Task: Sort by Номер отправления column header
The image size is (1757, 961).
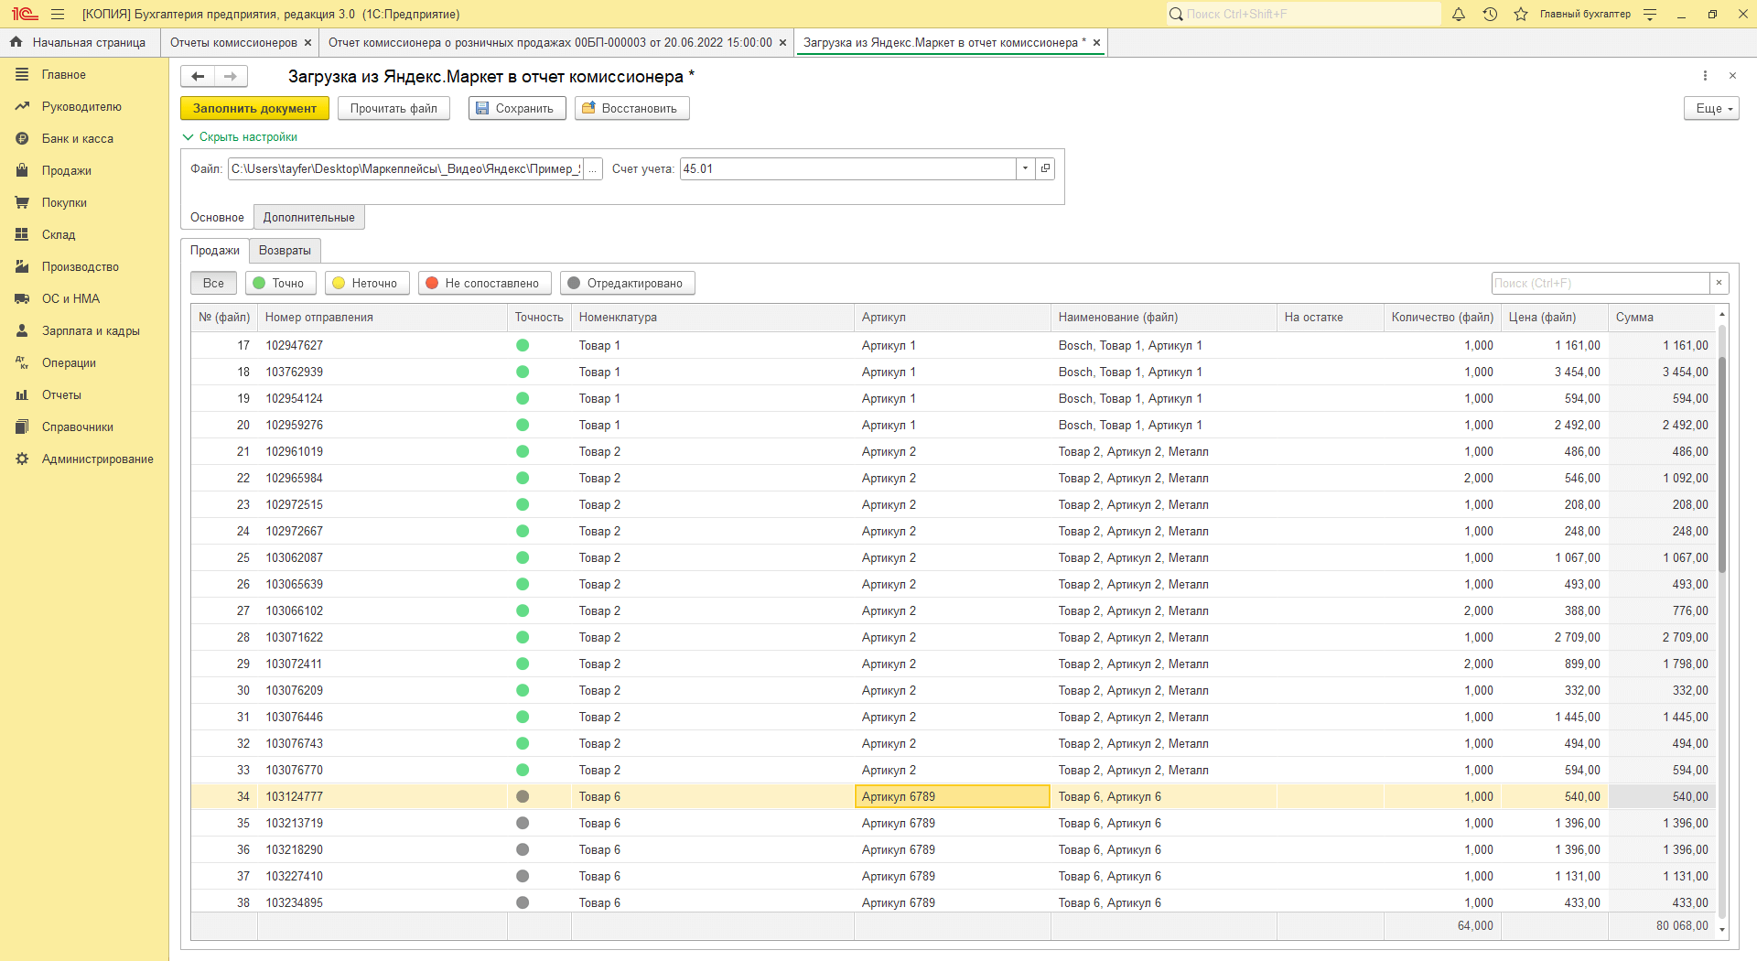Action: click(383, 318)
